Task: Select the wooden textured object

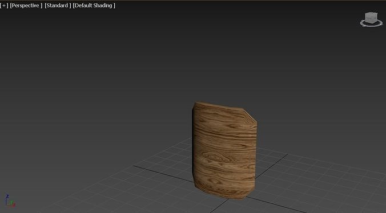Action: [x=224, y=150]
